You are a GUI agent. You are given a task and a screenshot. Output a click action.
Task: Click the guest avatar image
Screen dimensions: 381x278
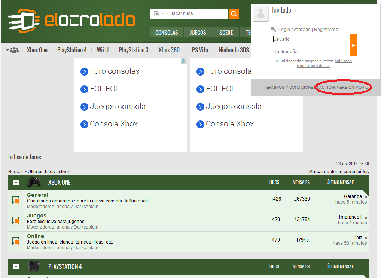coord(261,13)
